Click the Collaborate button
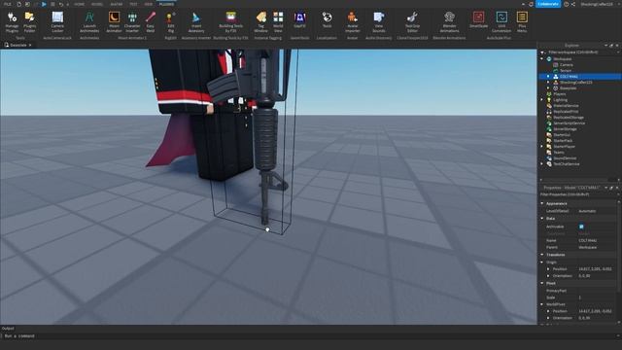Viewport: 622px width, 350px height. click(548, 4)
